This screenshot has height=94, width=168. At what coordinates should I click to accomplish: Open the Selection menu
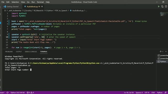click(x=15, y=2)
